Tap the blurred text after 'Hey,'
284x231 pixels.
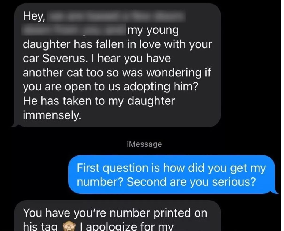(116, 17)
